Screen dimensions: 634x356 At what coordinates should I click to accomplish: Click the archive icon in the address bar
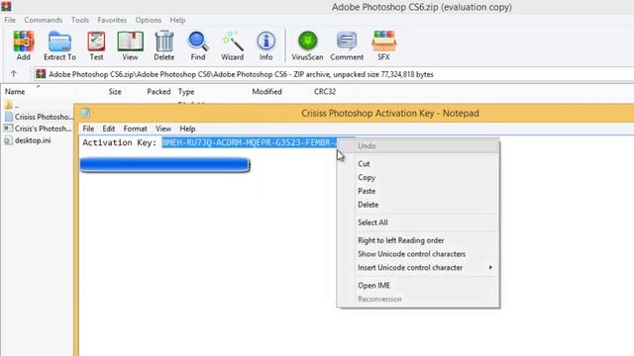click(41, 74)
